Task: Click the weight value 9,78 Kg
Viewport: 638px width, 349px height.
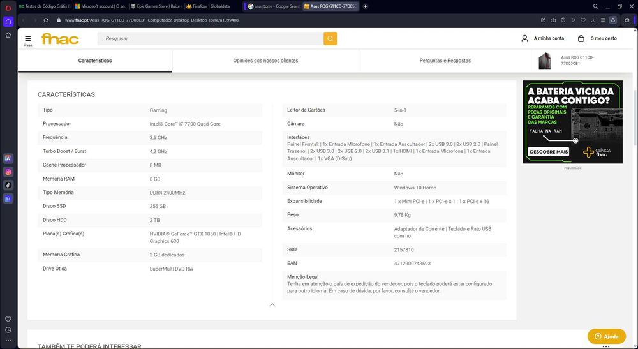Action: [402, 215]
